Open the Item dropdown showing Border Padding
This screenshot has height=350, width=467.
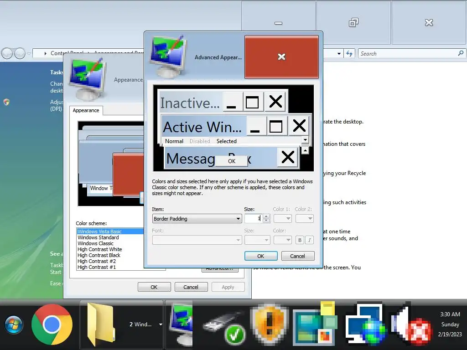[x=197, y=219]
